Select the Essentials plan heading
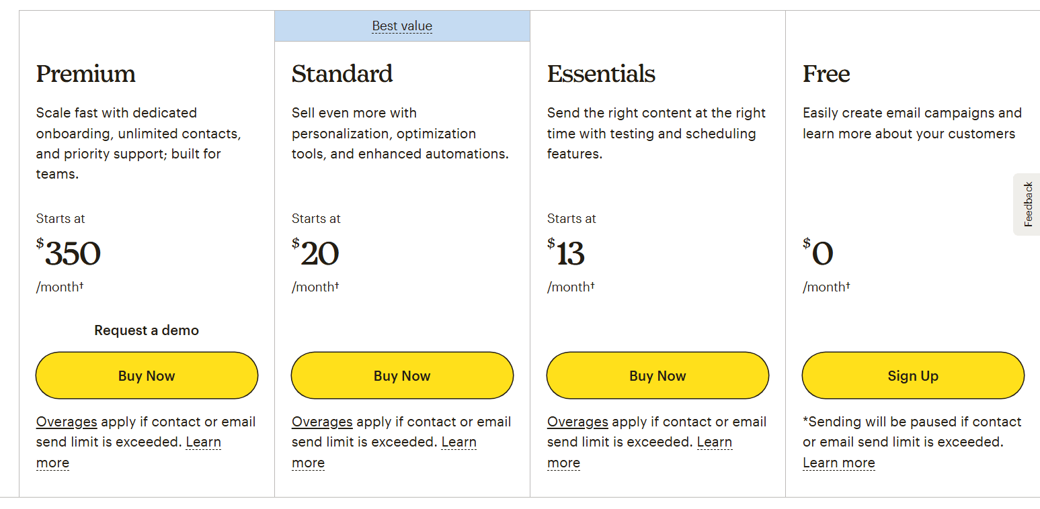The height and width of the screenshot is (509, 1040). [x=601, y=74]
